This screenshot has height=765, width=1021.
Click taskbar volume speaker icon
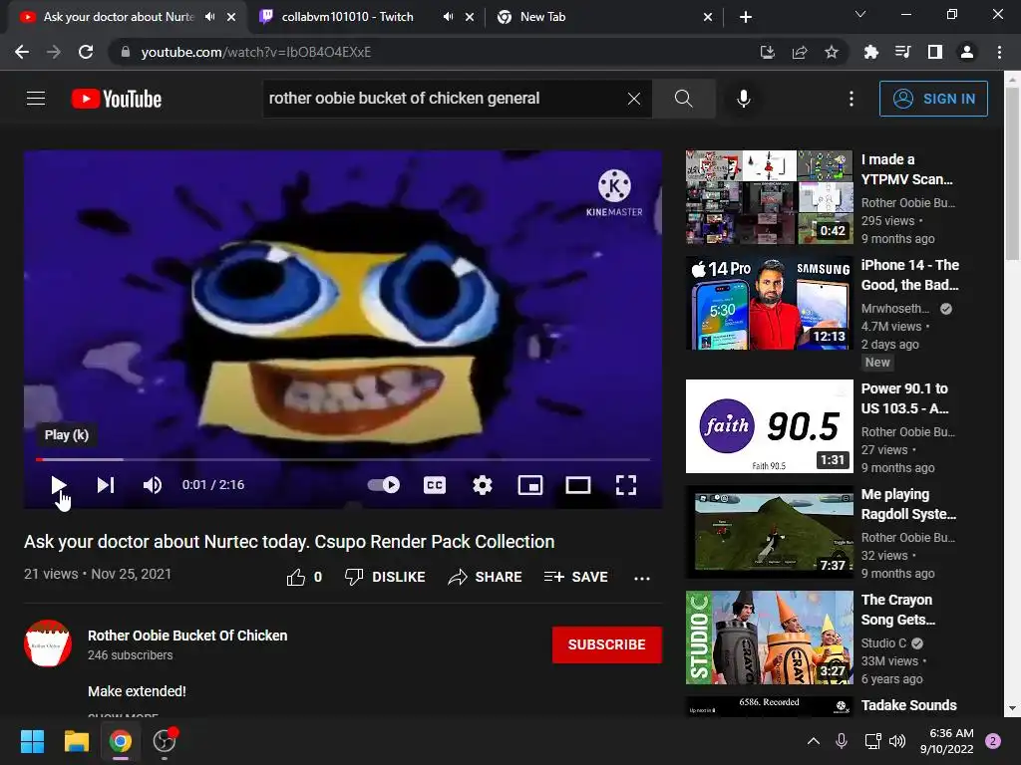[897, 741]
